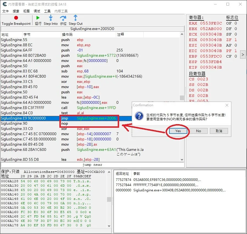Image resolution: width=247 pixels, height=234 pixels.
Task: Select the EAX register value 0553FE0C
Action: (211, 23)
